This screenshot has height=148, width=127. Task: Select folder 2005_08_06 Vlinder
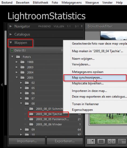coord(49,124)
